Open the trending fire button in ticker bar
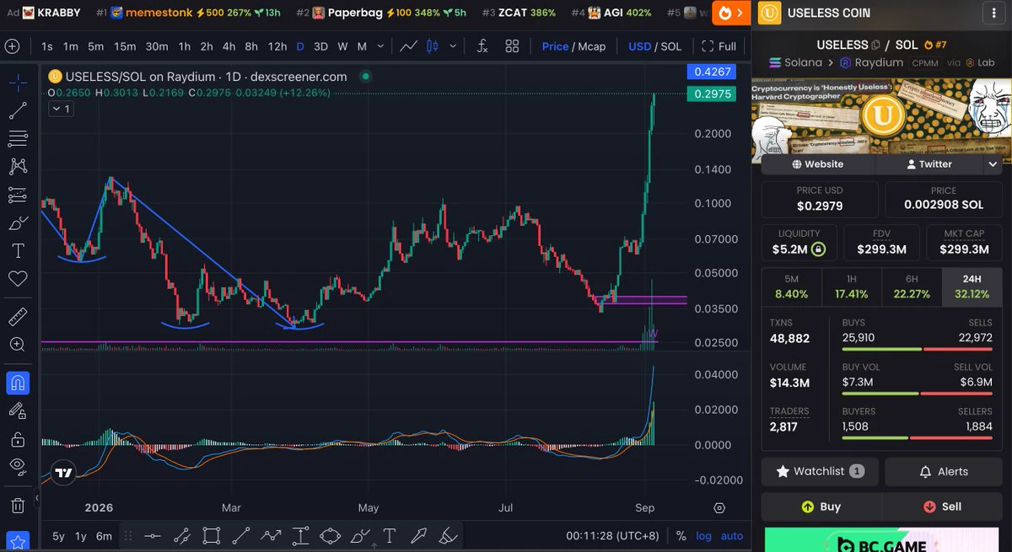The height and width of the screenshot is (552, 1012). coord(731,13)
